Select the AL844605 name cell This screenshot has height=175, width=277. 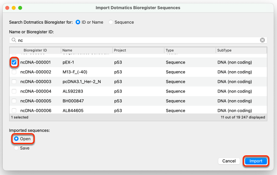(73, 111)
